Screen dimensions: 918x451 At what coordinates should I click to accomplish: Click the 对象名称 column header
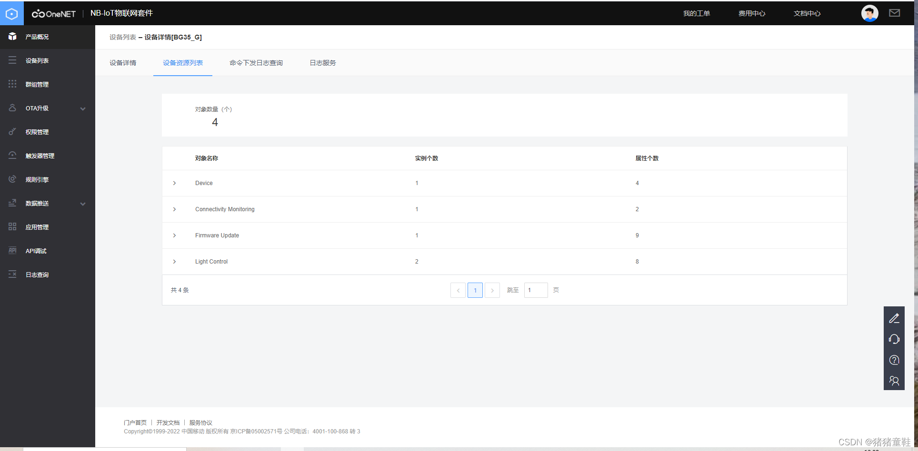click(x=207, y=158)
